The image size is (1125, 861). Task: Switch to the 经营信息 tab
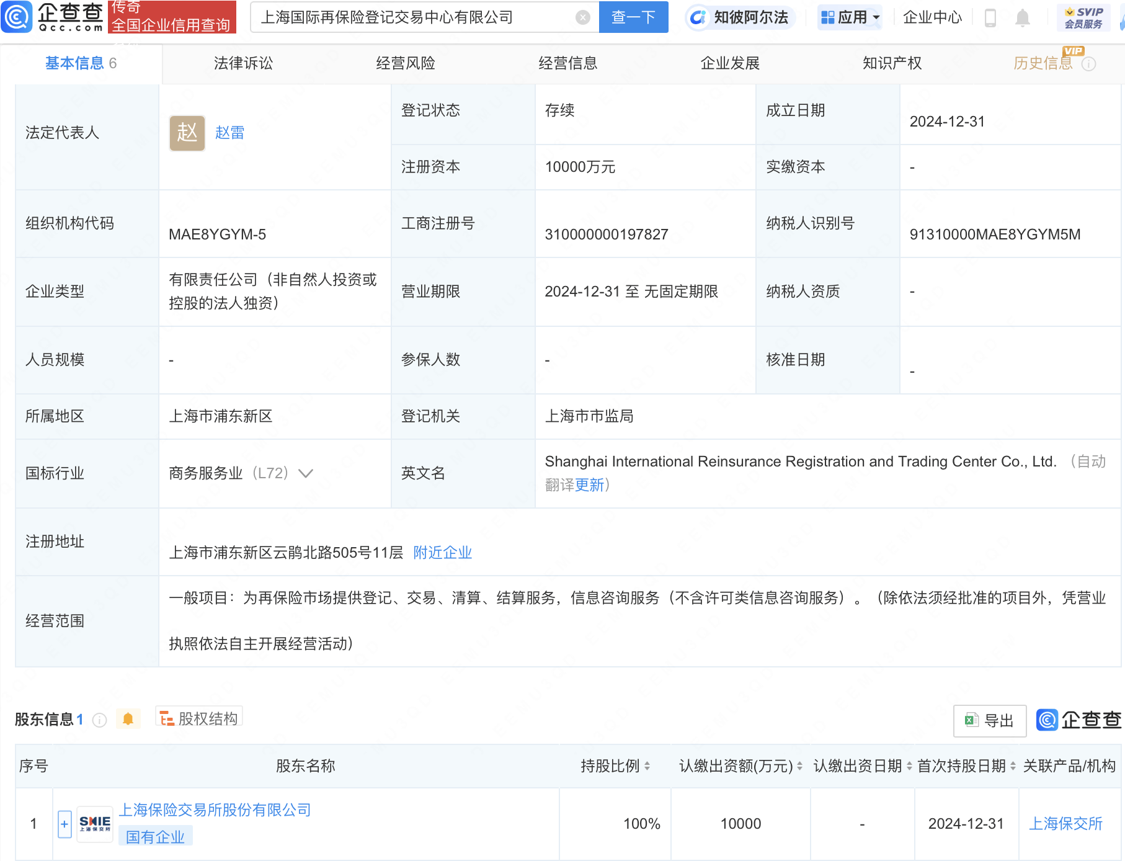(567, 63)
